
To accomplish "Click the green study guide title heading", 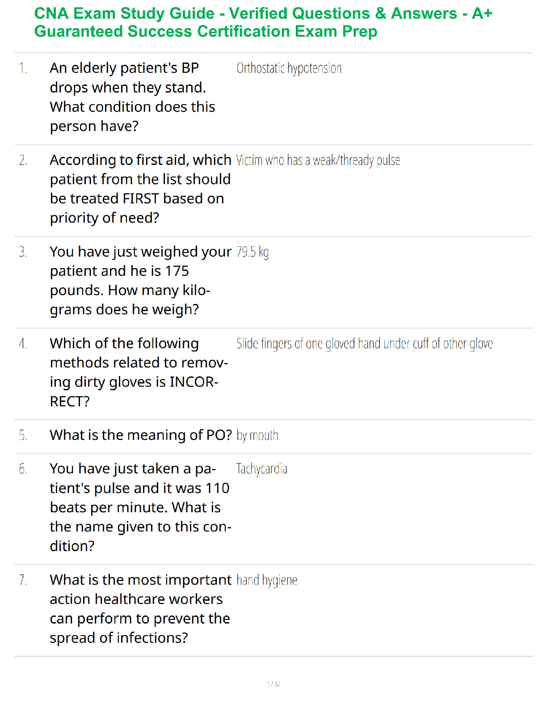I will (263, 22).
